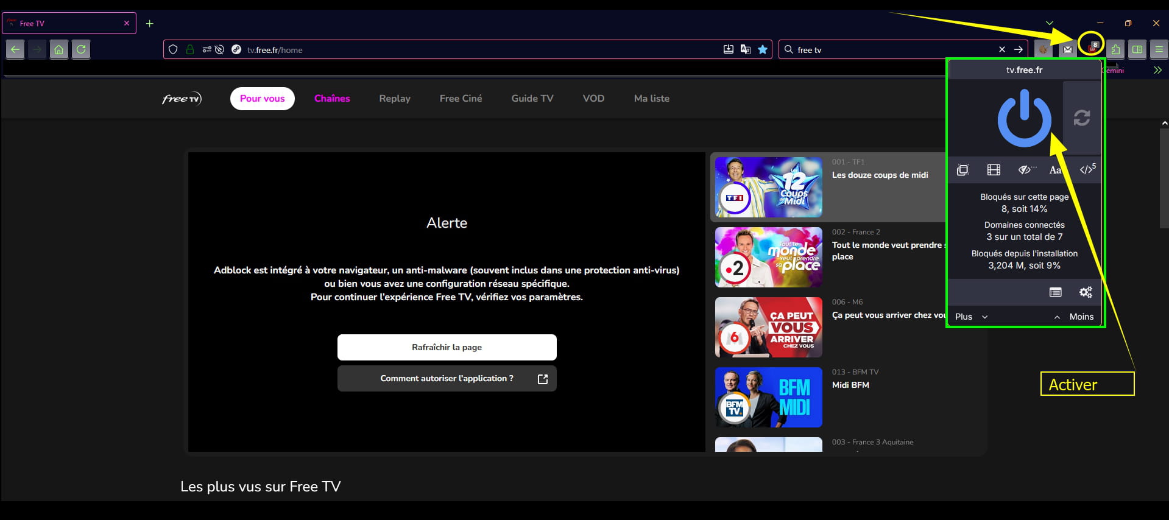The height and width of the screenshot is (520, 1169).
Task: Click the blue bookmark star
Action: tap(762, 49)
